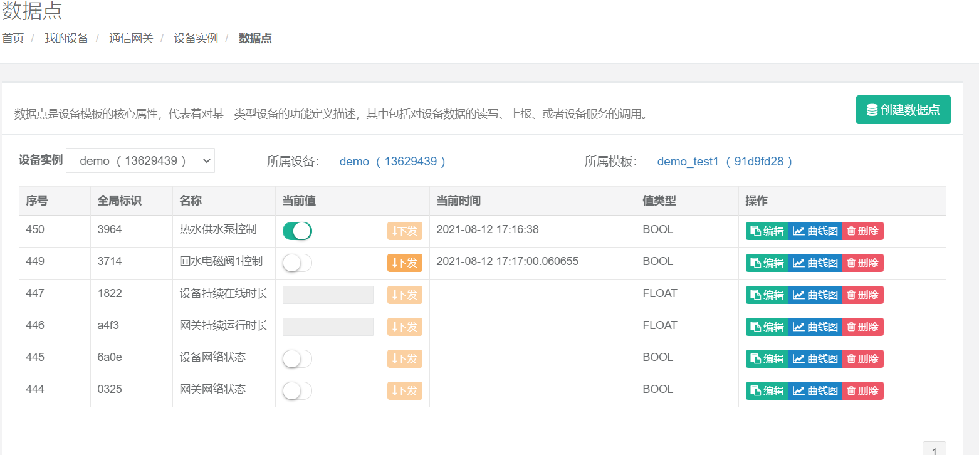Open the 设备实例 demo dropdown

[x=140, y=160]
